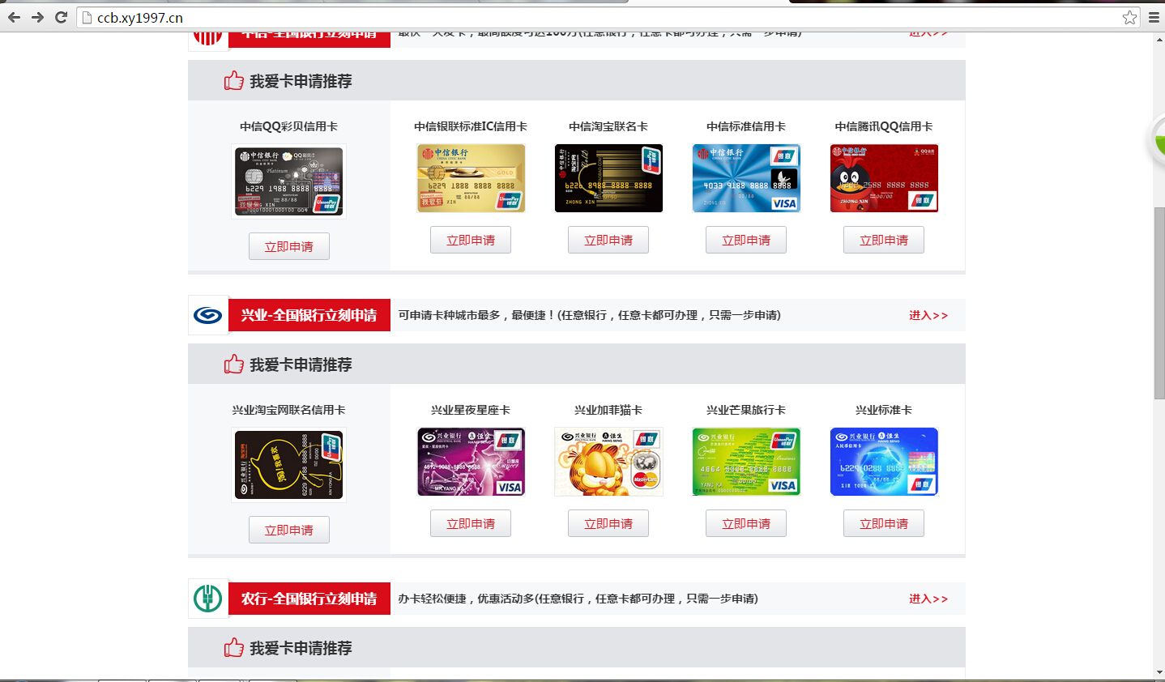Click the browser forward arrow
Screen dimensions: 1165x682
coord(37,17)
